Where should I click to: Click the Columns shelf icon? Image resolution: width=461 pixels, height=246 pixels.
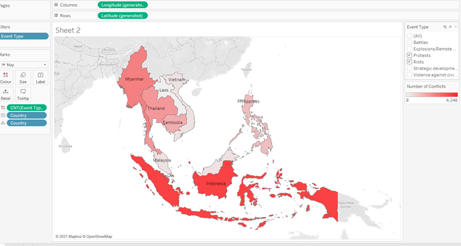tap(56, 5)
